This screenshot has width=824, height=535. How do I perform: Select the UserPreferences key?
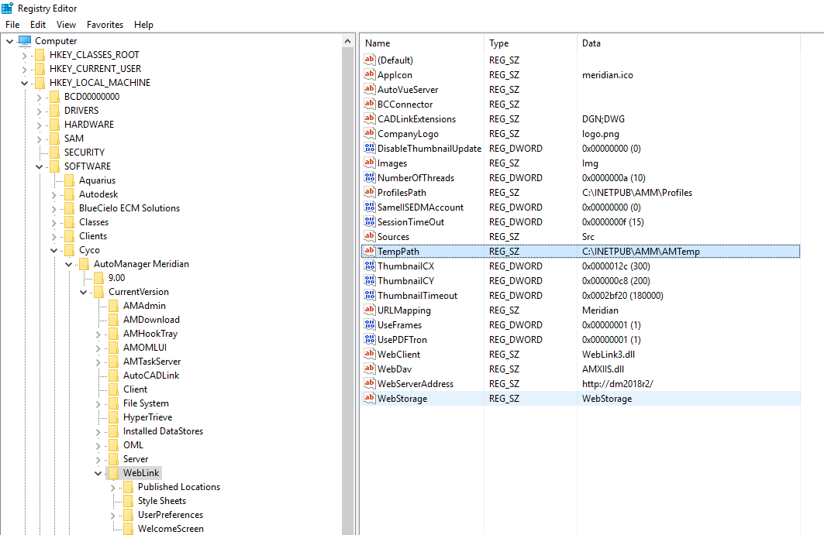[x=171, y=515]
